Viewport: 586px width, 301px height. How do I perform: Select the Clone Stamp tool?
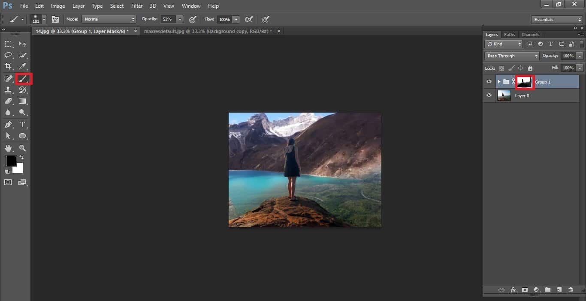[9, 90]
